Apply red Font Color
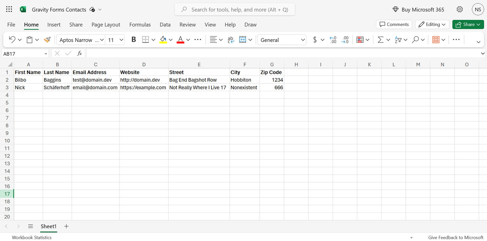Screen dimensions: 487x241 181,40
